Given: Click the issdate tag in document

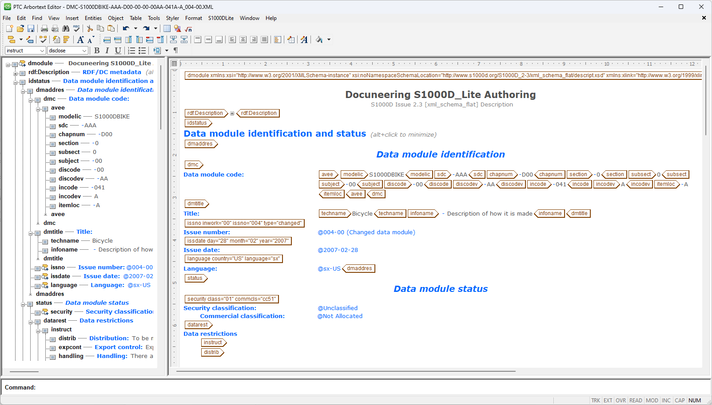Looking at the screenshot, I should pos(238,241).
